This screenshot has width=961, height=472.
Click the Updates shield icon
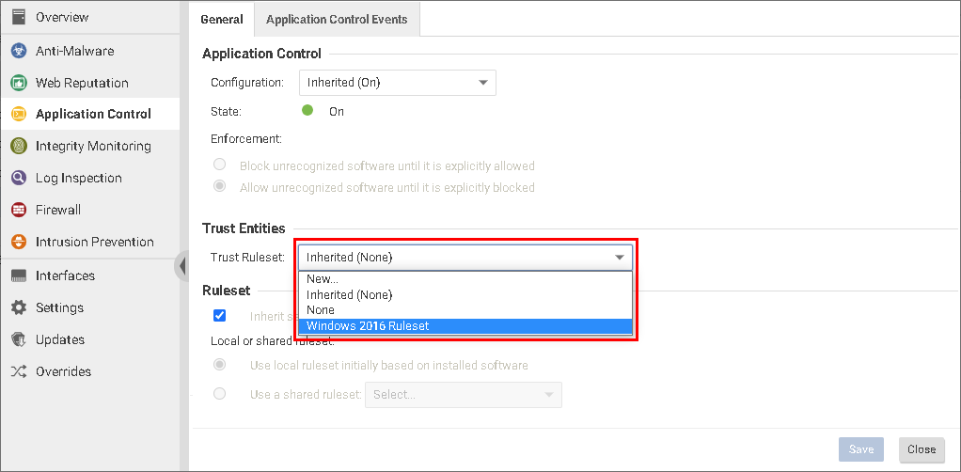coord(18,339)
